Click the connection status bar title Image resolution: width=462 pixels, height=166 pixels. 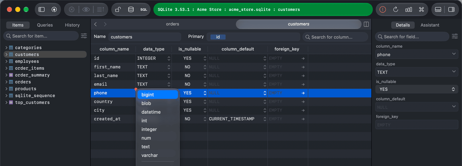click(263, 10)
